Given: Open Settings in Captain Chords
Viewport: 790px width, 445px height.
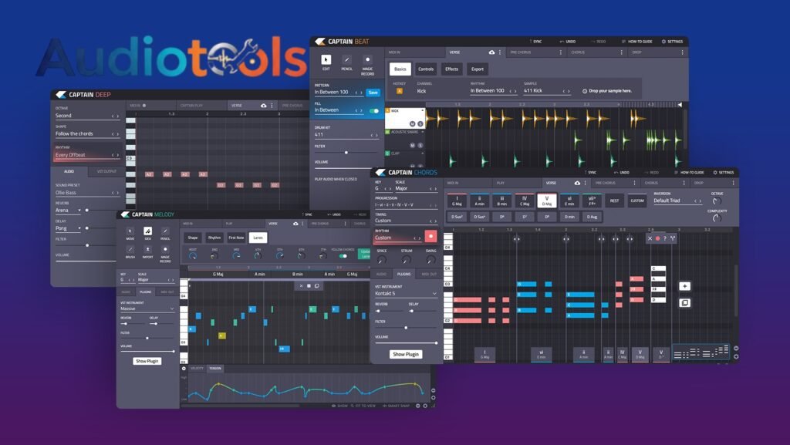Looking at the screenshot, I should pos(724,172).
